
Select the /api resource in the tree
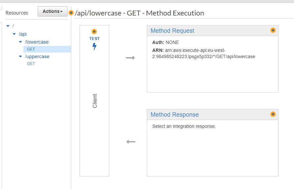pyautogui.click(x=23, y=34)
